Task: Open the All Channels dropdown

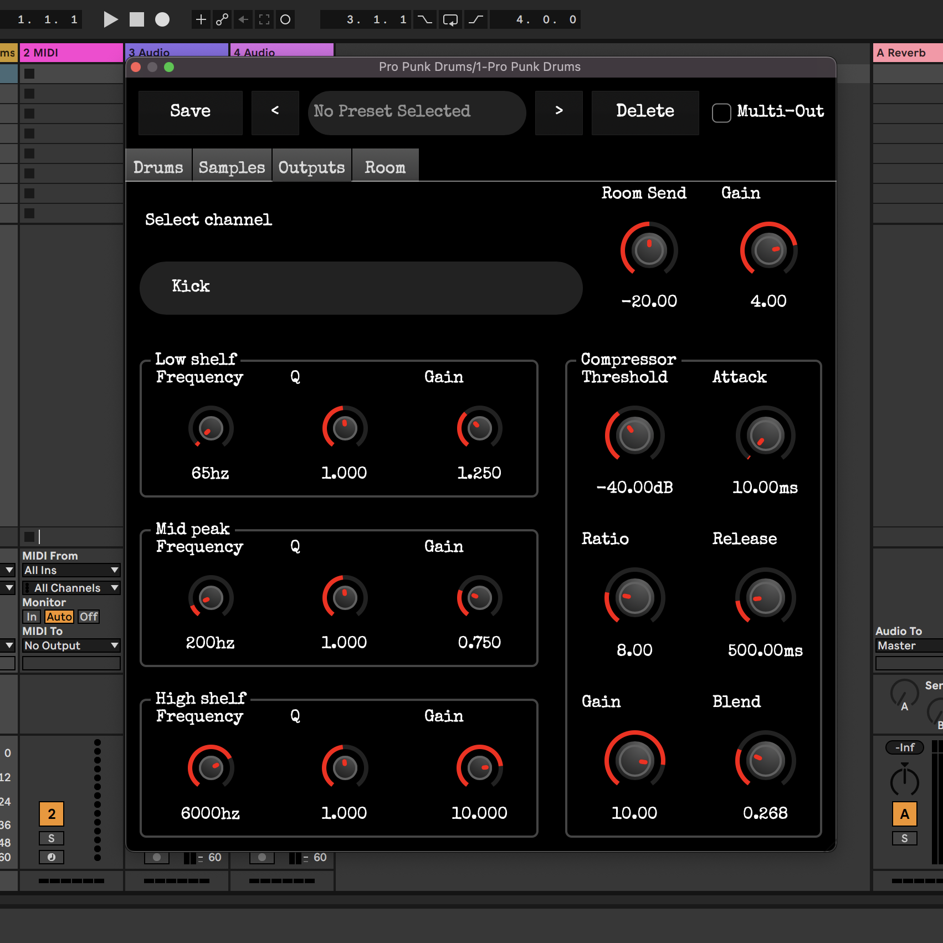Action: tap(71, 588)
